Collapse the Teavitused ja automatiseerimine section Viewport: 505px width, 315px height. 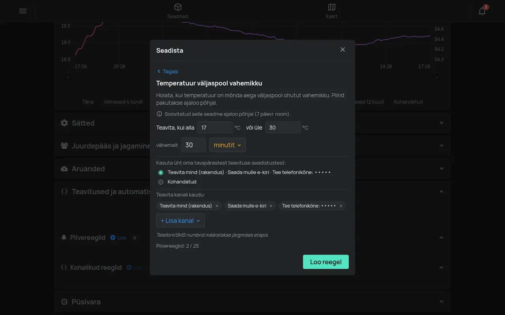(441, 191)
